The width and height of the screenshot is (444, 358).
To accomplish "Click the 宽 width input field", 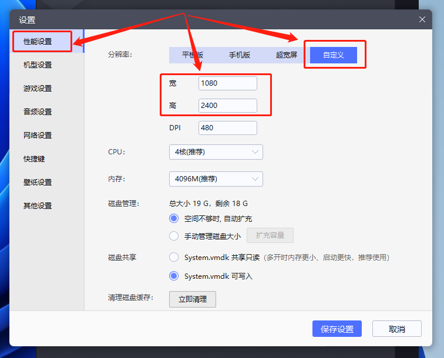I will (x=227, y=83).
